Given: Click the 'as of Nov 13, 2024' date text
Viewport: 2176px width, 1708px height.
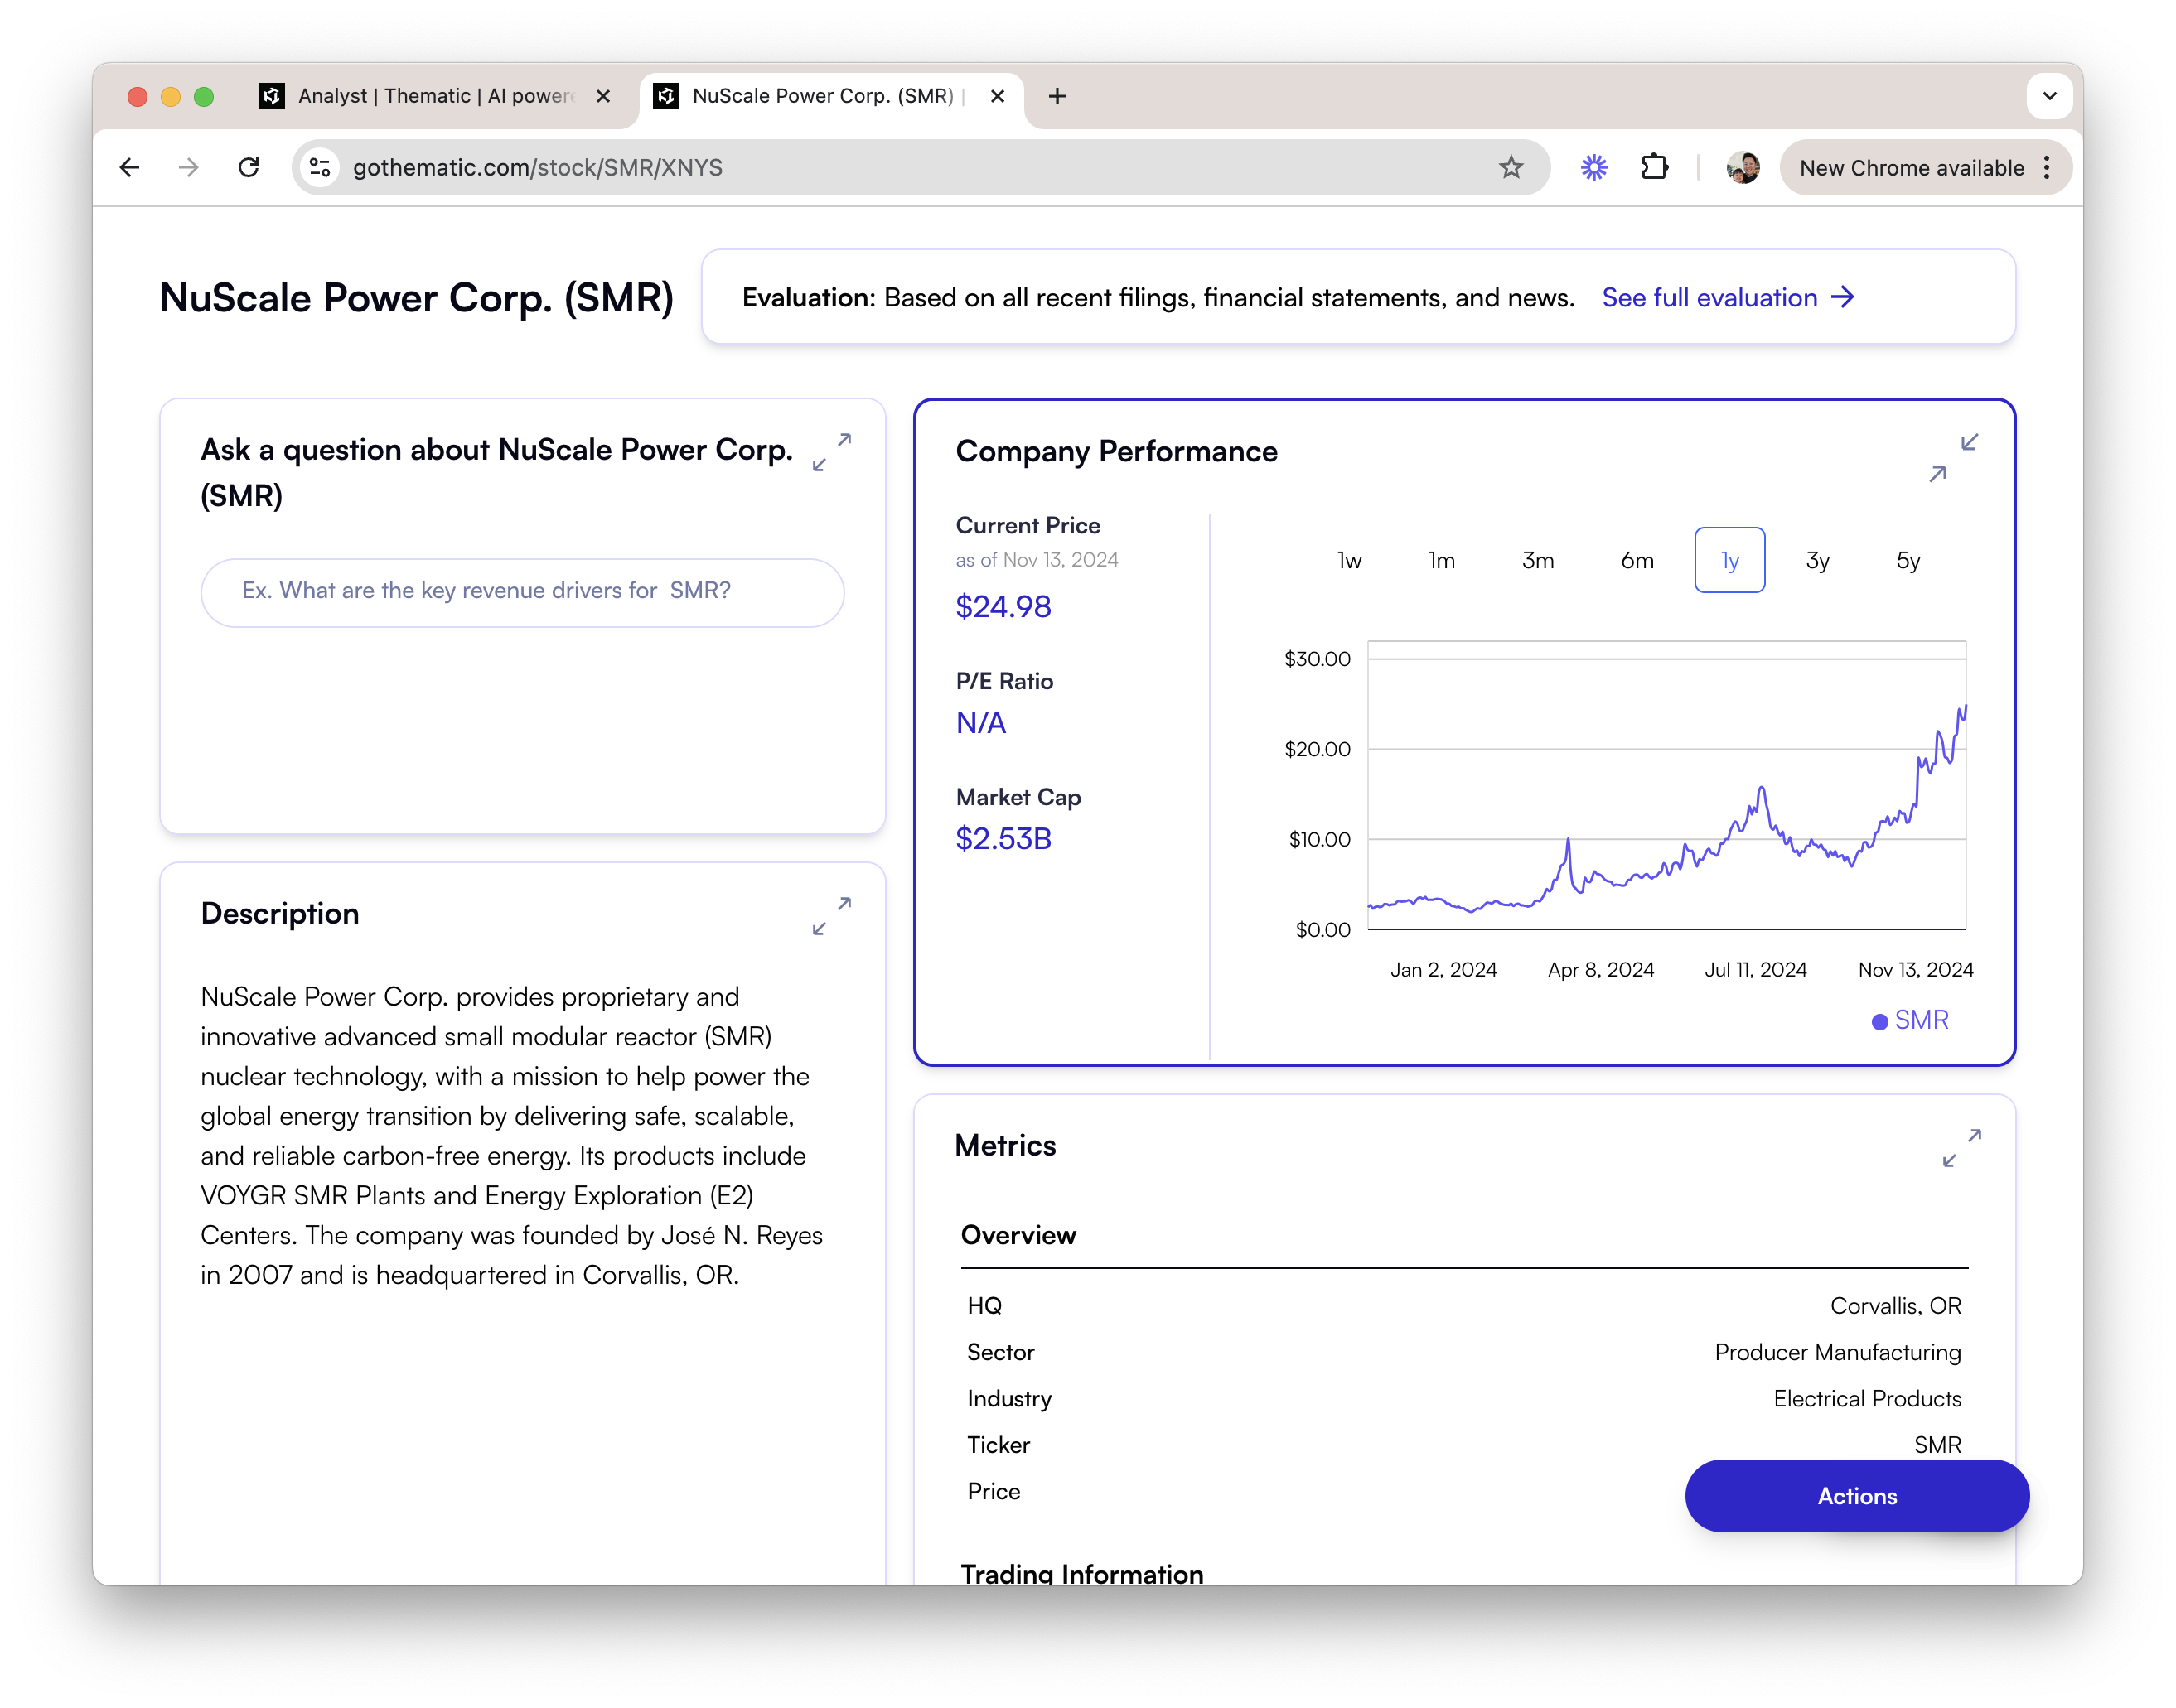Looking at the screenshot, I should pyautogui.click(x=1037, y=560).
